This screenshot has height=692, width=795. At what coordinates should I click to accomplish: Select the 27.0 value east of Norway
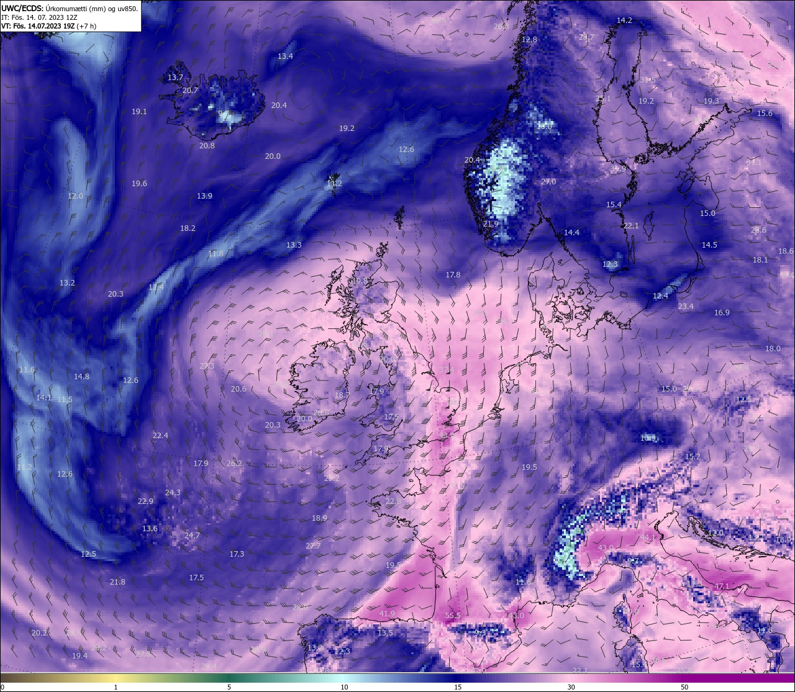[548, 182]
